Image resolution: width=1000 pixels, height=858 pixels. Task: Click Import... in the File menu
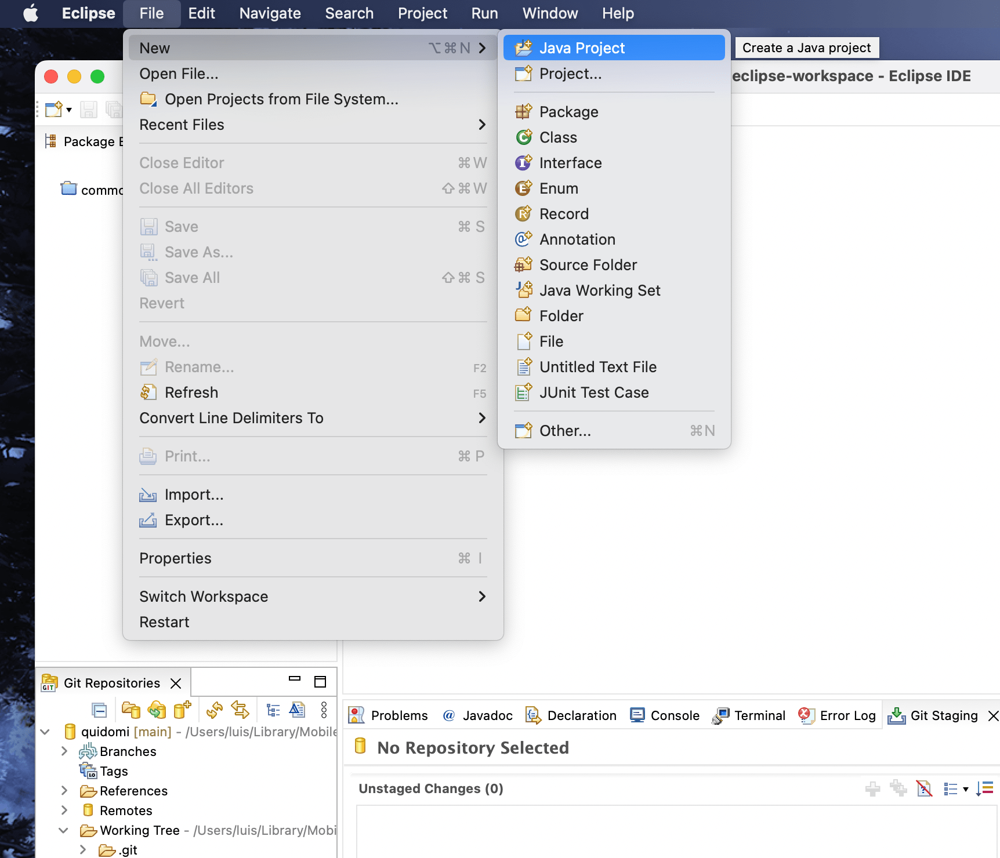coord(313,495)
